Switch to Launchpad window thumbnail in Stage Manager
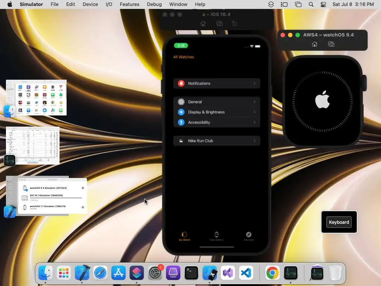The width and height of the screenshot is (381, 286). pyautogui.click(x=36, y=98)
